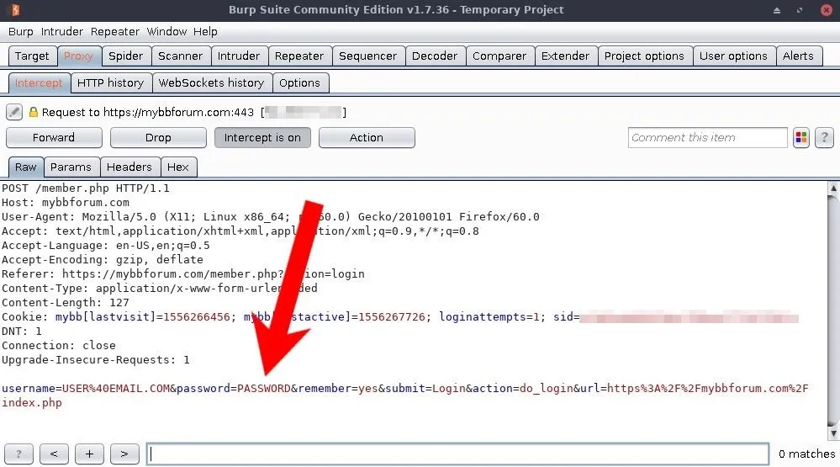This screenshot has width=840, height=467.
Task: Close the Burp Suite window
Action: [827, 10]
